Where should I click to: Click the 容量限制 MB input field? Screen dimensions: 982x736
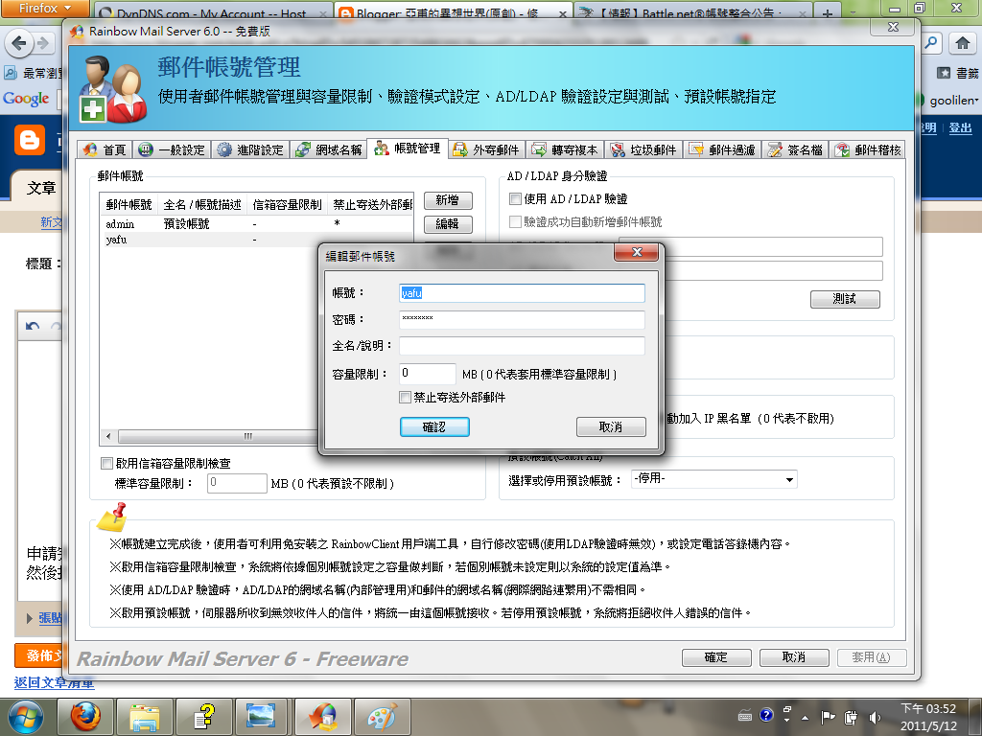(428, 374)
